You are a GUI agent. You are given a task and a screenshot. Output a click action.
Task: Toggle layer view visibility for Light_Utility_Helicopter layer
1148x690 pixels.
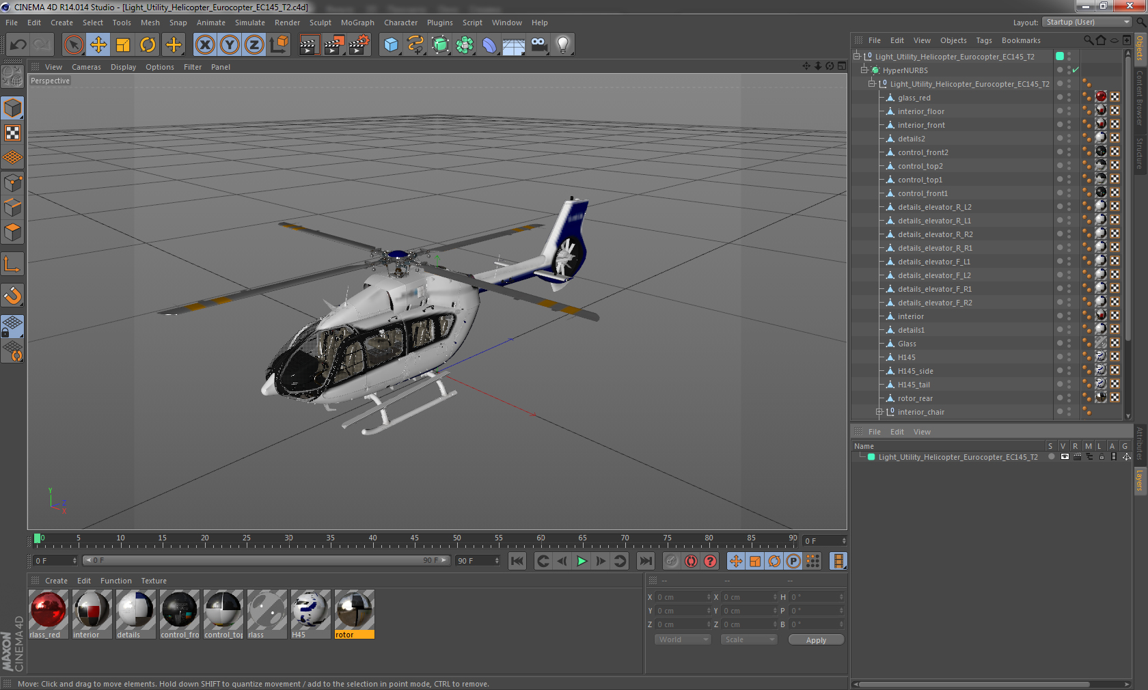click(x=1065, y=457)
